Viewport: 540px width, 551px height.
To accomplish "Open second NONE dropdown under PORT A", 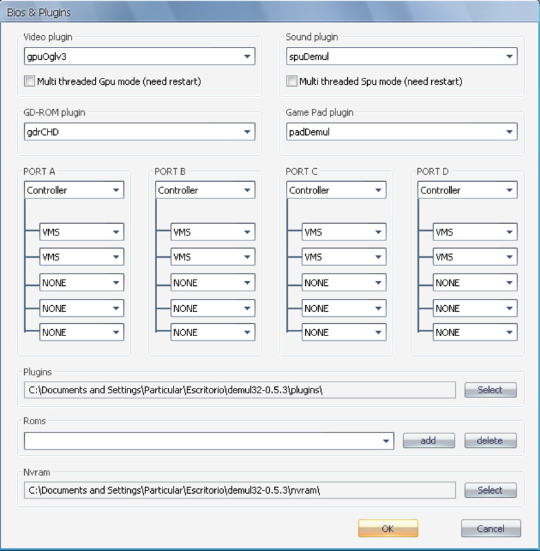I will pos(81,308).
